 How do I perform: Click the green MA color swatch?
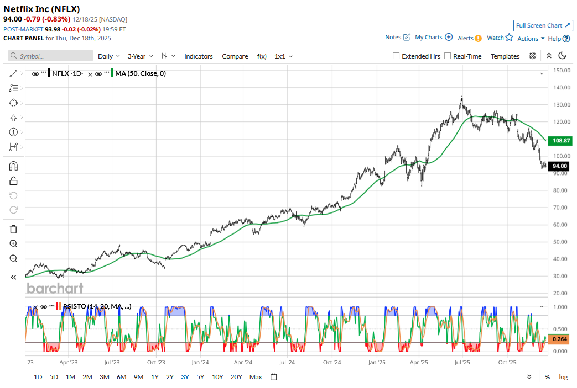click(x=112, y=73)
